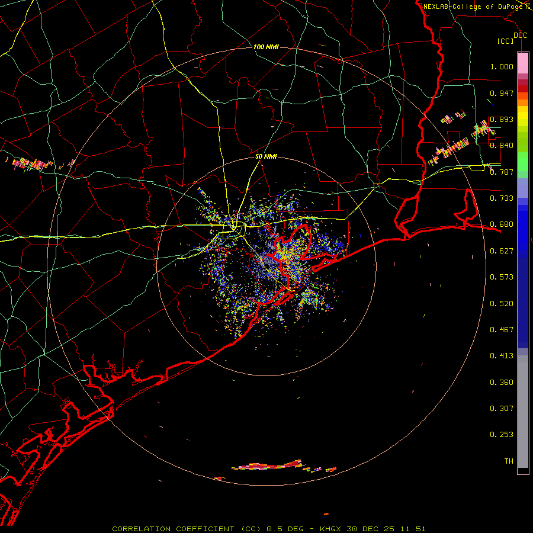Click the Correlation Coefficient KHGX caption text
Screen dimensions: 533x533
(x=268, y=529)
